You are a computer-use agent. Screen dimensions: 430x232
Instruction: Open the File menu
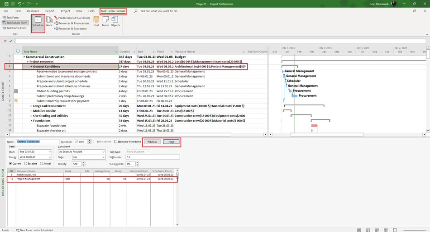pos(6,11)
